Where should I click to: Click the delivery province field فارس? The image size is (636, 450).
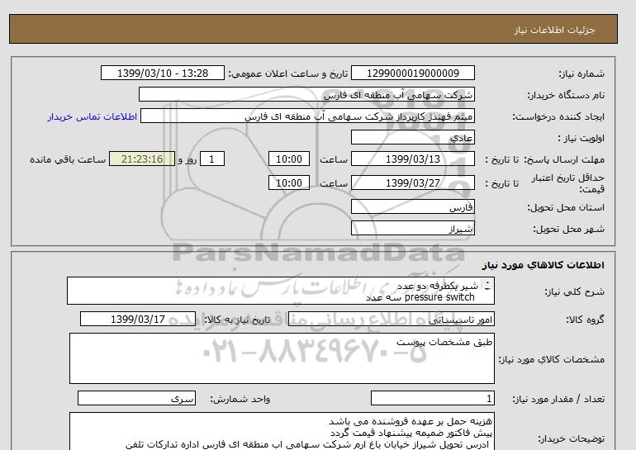click(x=412, y=206)
